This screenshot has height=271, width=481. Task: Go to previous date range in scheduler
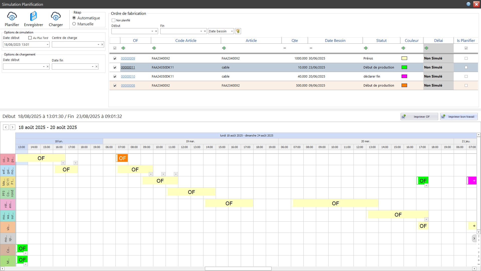(x=6, y=127)
